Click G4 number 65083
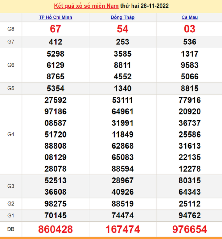Screen dimensions: 222x239 pos(122,157)
